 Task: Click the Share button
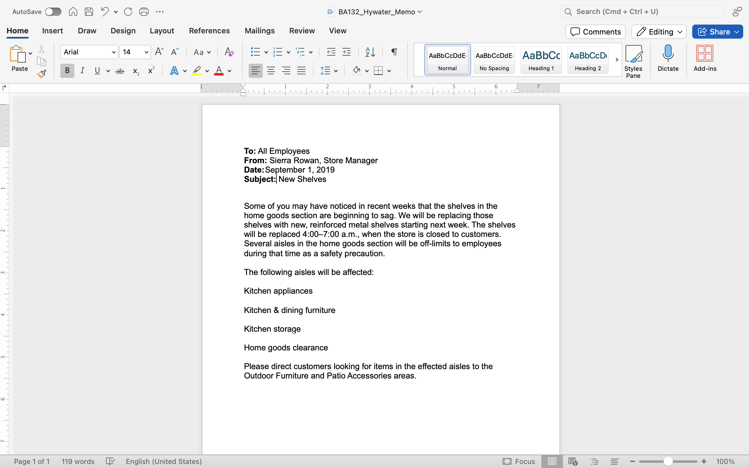717,32
